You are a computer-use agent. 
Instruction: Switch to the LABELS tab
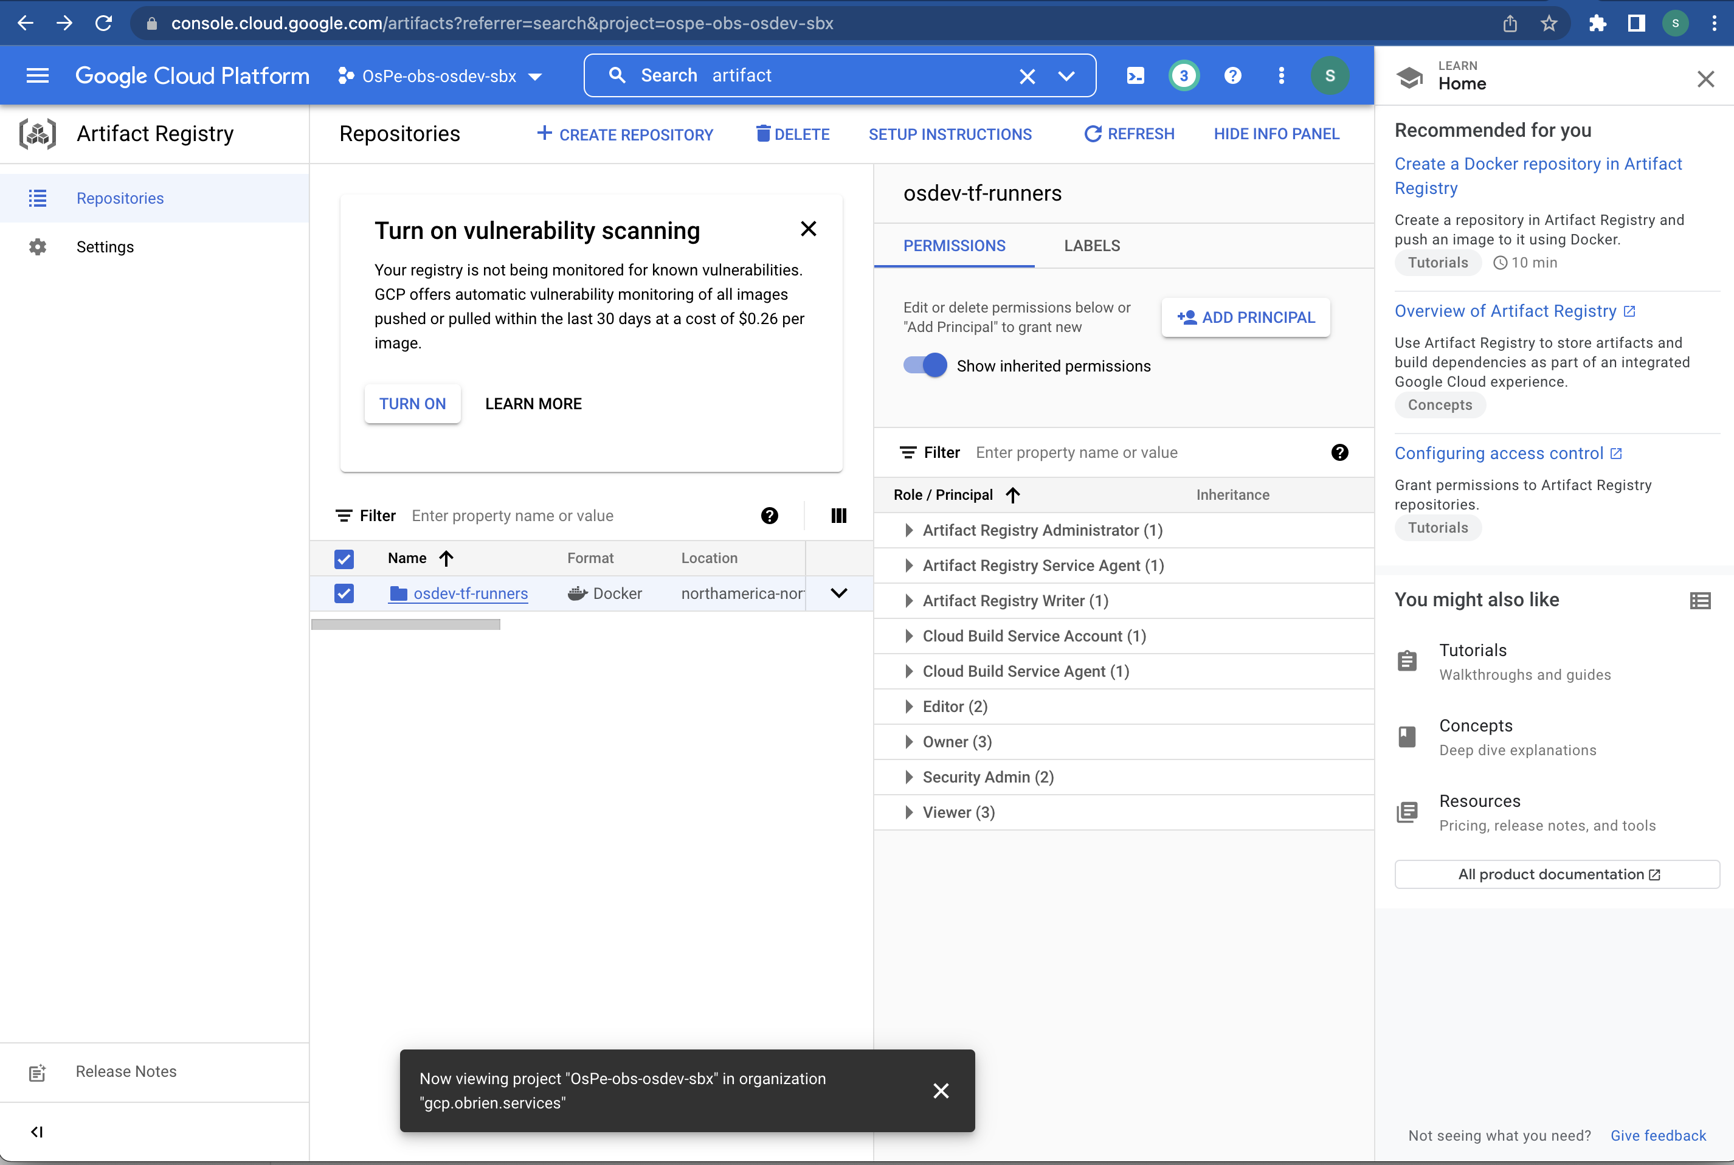[x=1091, y=246]
